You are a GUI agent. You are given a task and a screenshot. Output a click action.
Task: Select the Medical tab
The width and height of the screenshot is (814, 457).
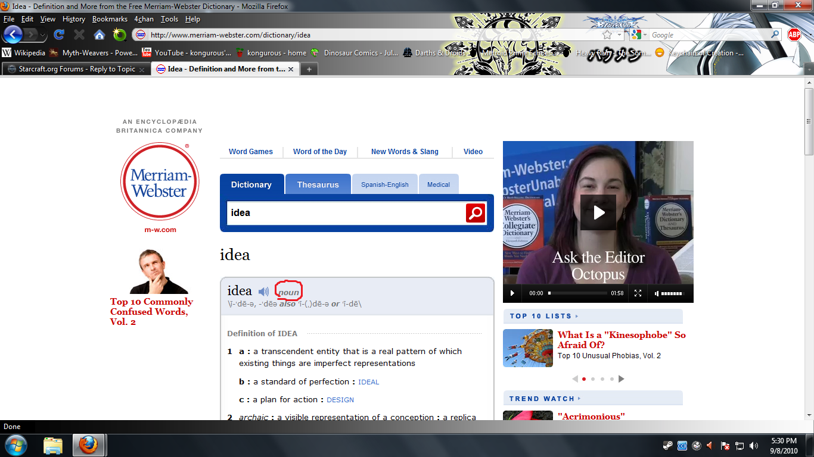[x=439, y=184]
